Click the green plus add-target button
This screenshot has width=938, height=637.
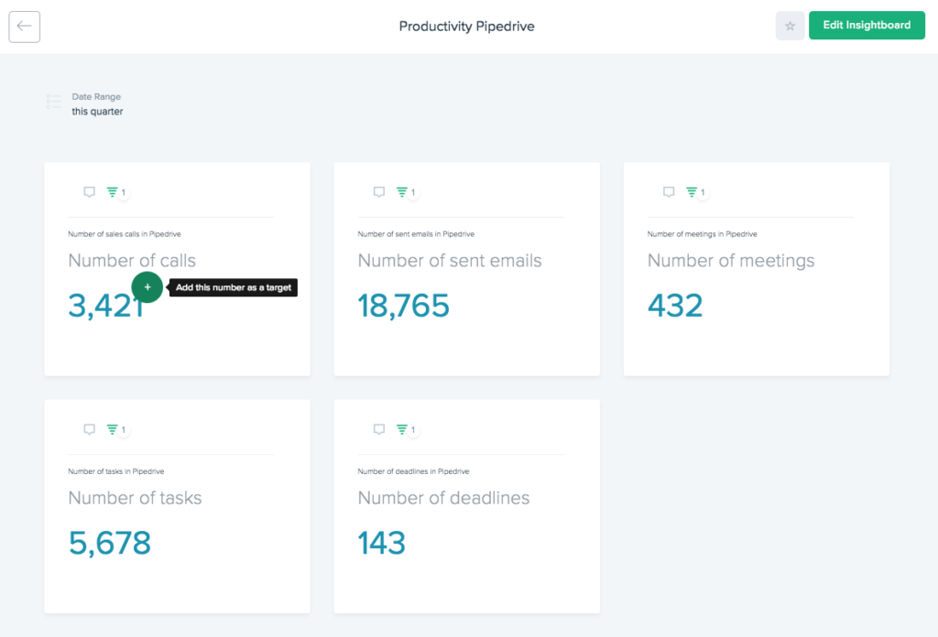147,287
